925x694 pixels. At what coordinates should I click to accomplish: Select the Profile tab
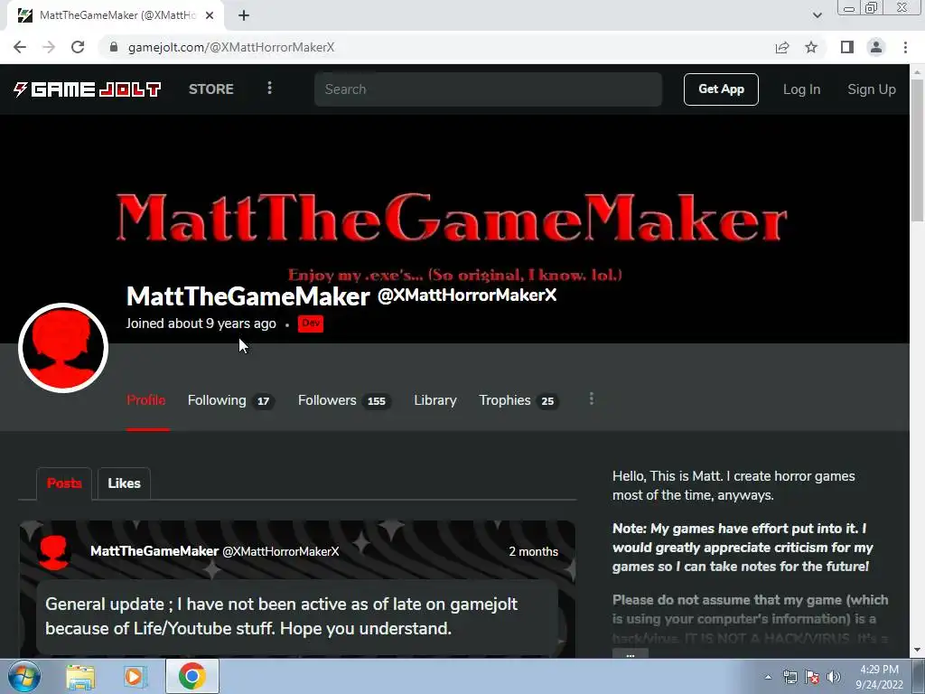pos(146,400)
